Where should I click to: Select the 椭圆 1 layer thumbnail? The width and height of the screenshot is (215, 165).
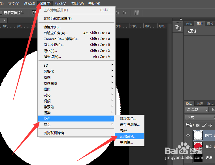(x=198, y=146)
